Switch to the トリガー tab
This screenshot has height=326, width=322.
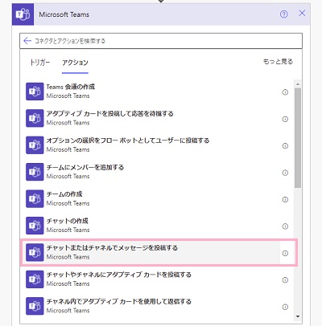(39, 63)
